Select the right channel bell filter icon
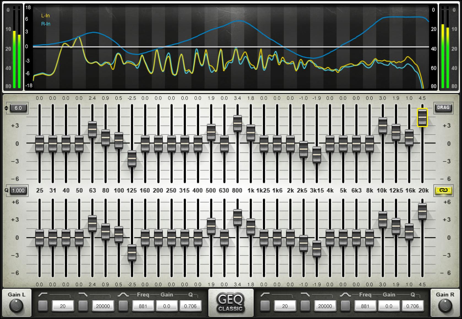Image resolution: width=462 pixels, height=319 pixels. coord(346,295)
